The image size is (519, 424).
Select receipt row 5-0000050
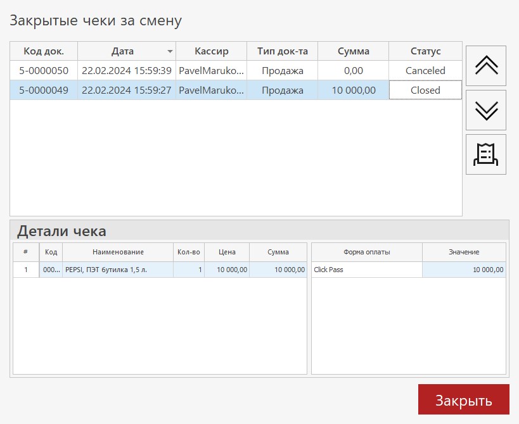pyautogui.click(x=44, y=71)
